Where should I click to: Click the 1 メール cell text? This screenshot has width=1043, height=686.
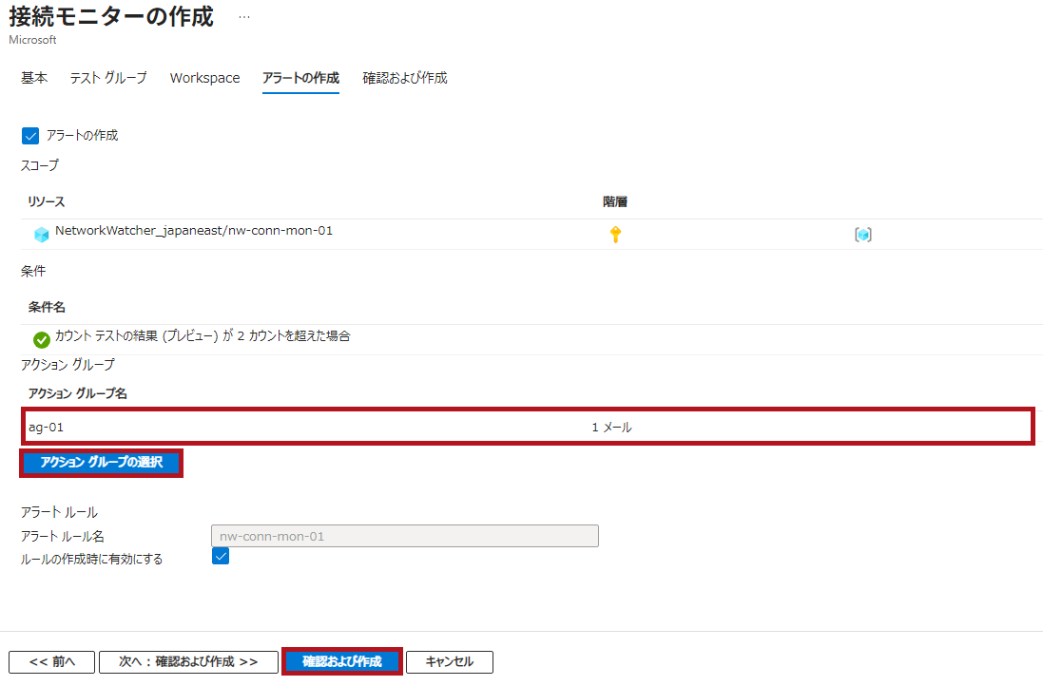tap(612, 428)
